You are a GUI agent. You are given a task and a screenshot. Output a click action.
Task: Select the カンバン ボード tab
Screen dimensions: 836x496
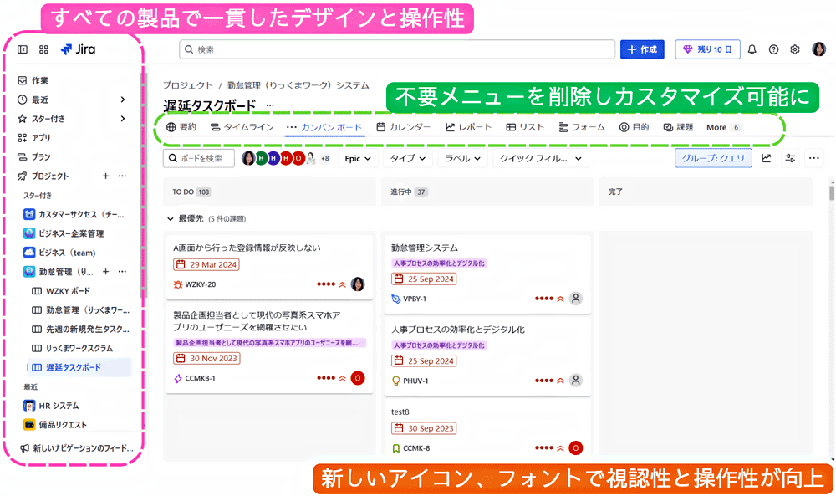tap(324, 127)
